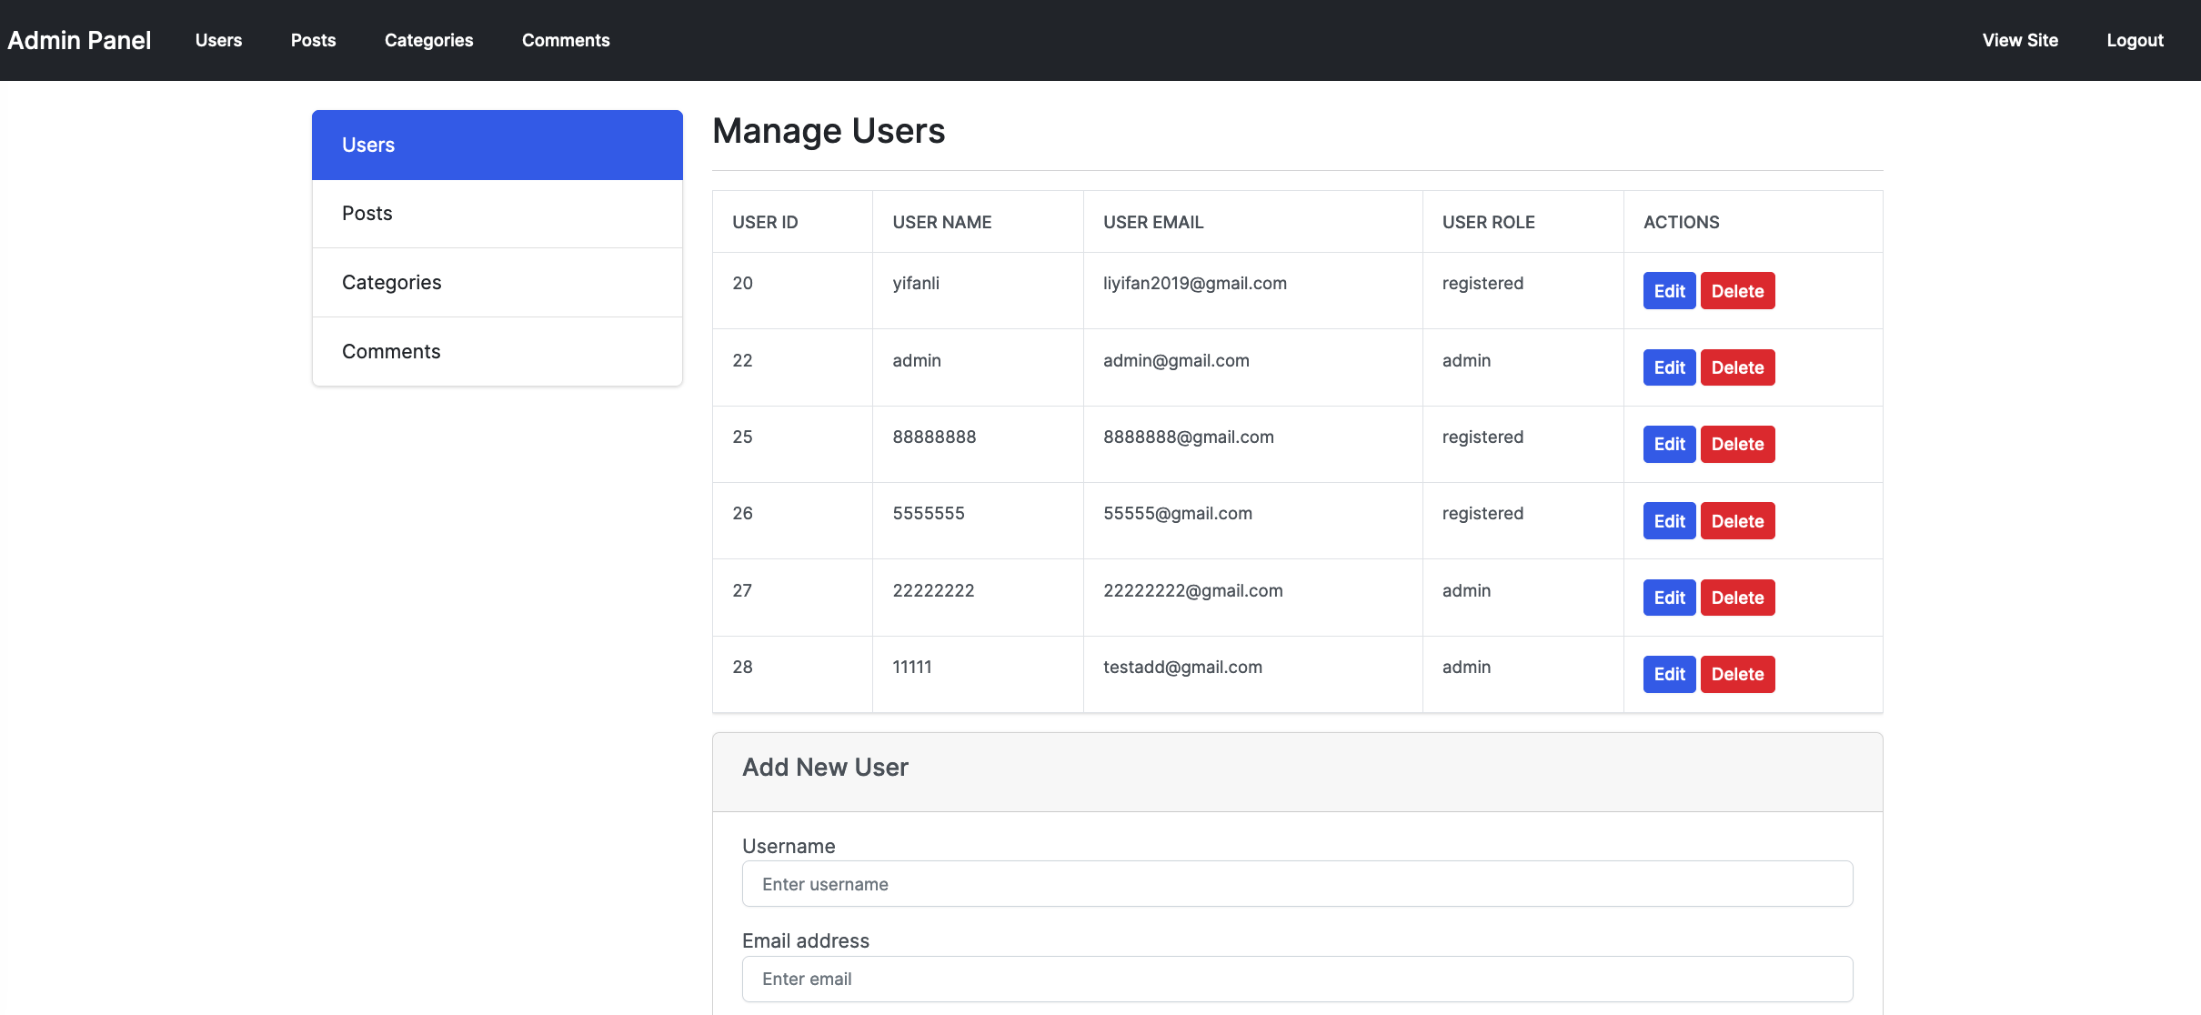
Task: Open Users in top navigation bar
Action: click(218, 40)
